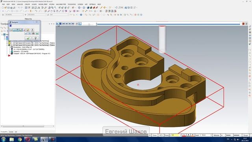Click the blue help question mark icon

click(81, 15)
